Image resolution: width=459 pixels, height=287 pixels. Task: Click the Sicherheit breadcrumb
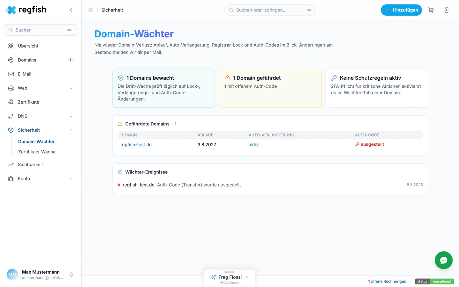tap(112, 10)
